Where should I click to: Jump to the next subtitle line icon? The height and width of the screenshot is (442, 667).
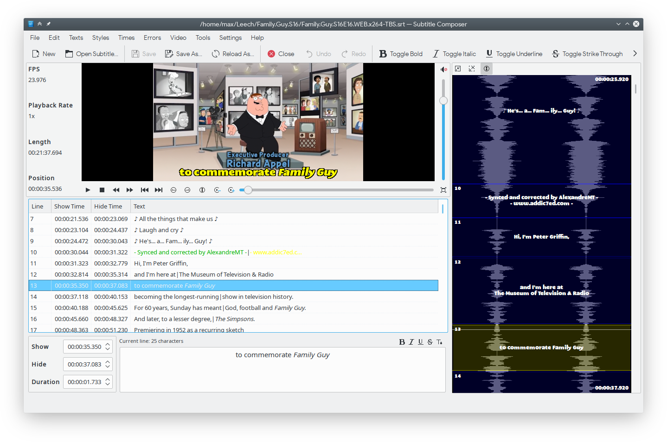[x=159, y=190]
